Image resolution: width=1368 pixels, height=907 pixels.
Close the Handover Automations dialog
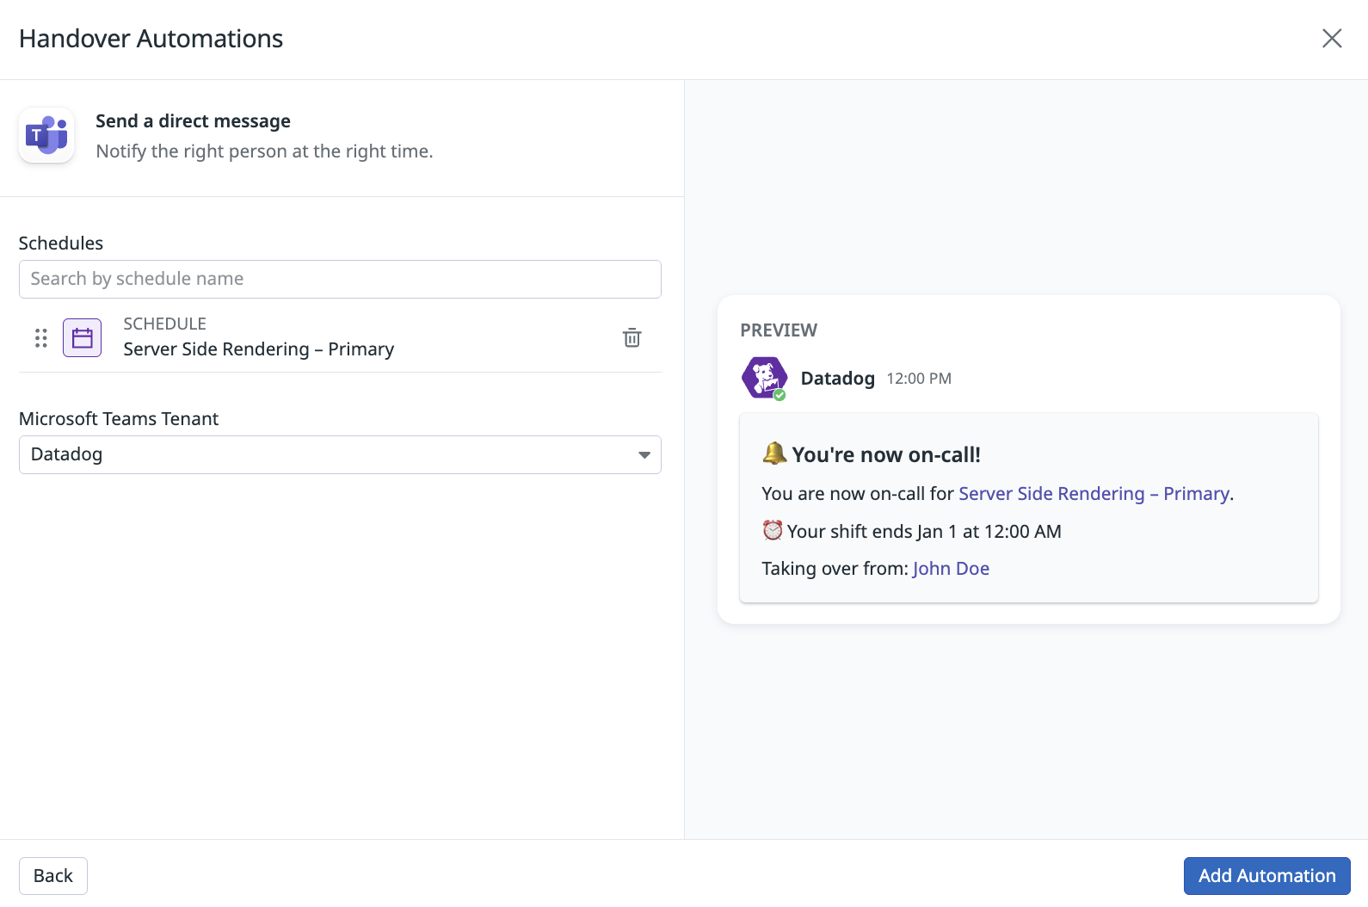(x=1331, y=39)
